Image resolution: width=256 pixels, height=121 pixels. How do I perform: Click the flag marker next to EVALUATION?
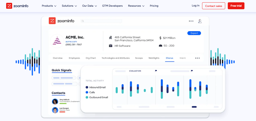[x=156, y=71]
